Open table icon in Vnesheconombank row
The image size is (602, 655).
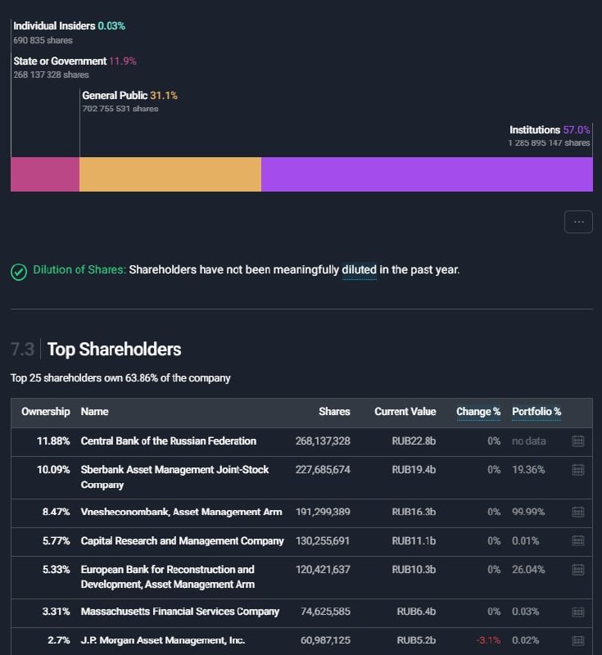pos(577,513)
